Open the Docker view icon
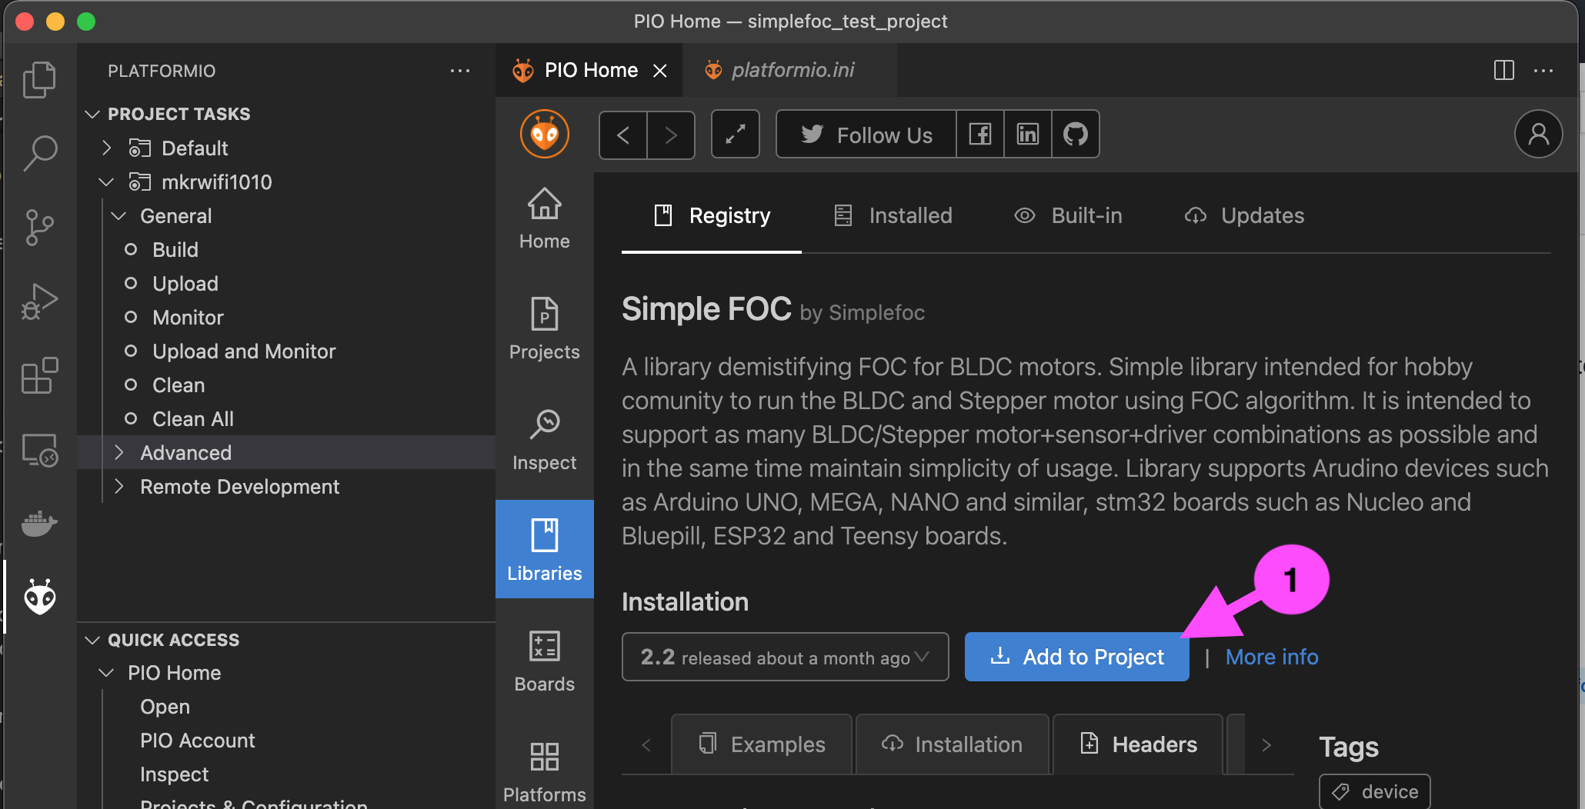Viewport: 1585px width, 809px height. pos(39,524)
